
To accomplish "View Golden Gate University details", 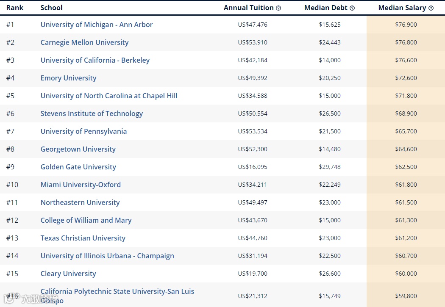I will 78,167.
